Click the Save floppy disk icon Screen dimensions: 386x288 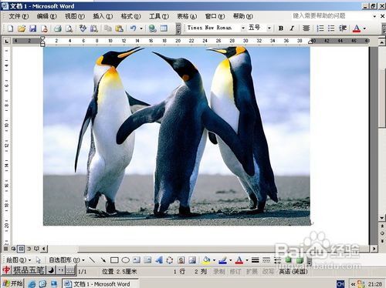point(32,28)
